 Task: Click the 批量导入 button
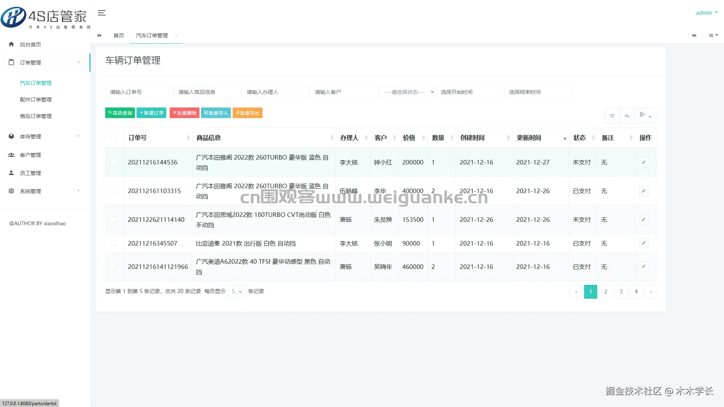tap(216, 113)
